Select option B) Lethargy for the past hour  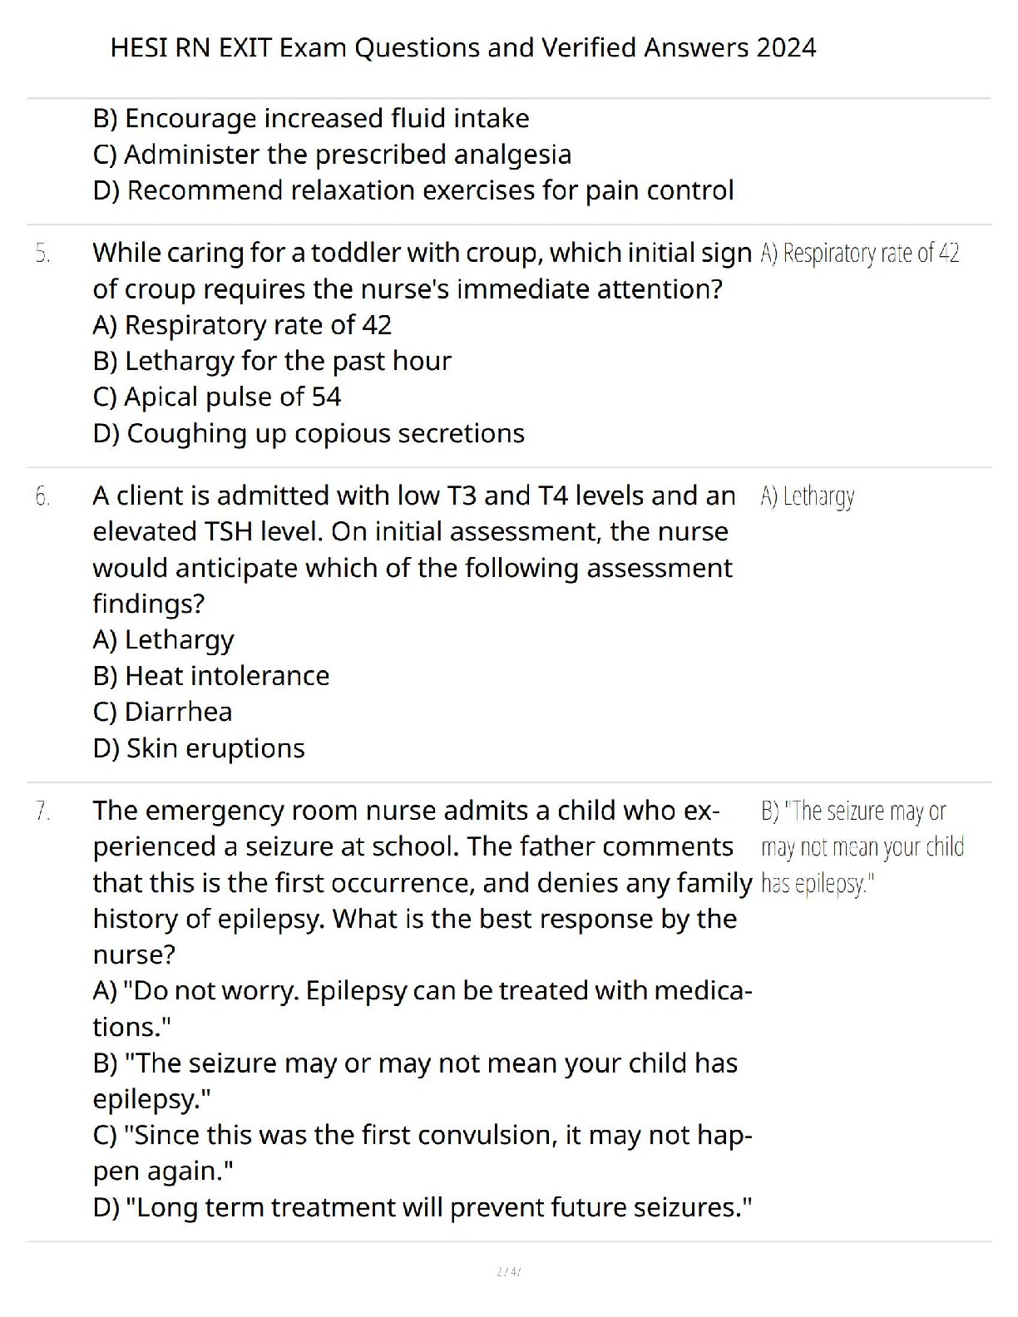pos(272,361)
